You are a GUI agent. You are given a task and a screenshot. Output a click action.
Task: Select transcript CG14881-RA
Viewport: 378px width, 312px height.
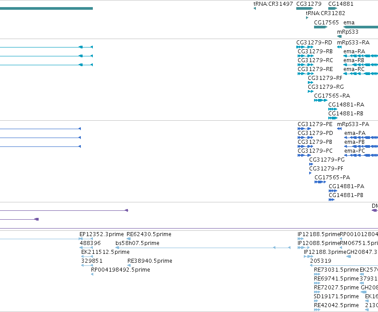(346, 105)
